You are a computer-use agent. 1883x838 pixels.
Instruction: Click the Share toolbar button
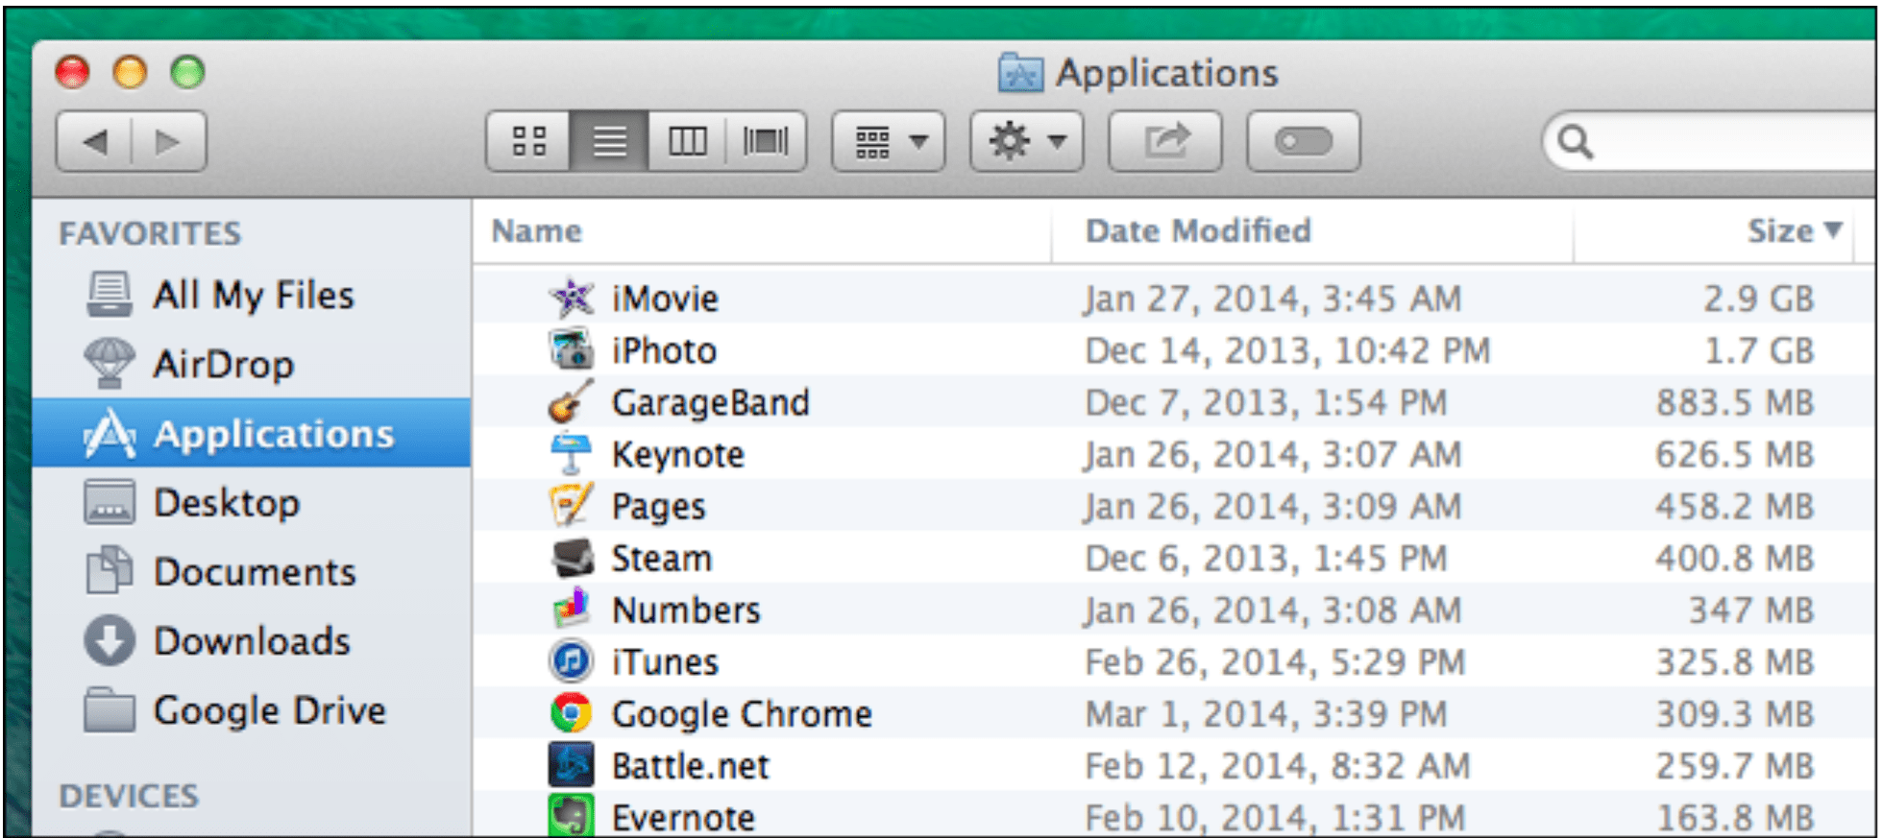click(x=1165, y=141)
